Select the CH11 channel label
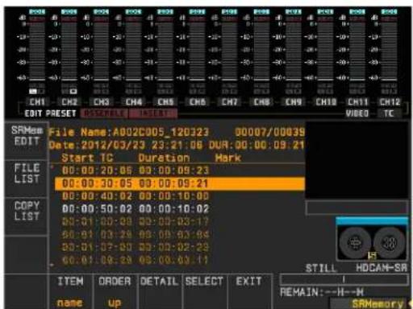Viewport: 413px width, 309px height. 357,102
